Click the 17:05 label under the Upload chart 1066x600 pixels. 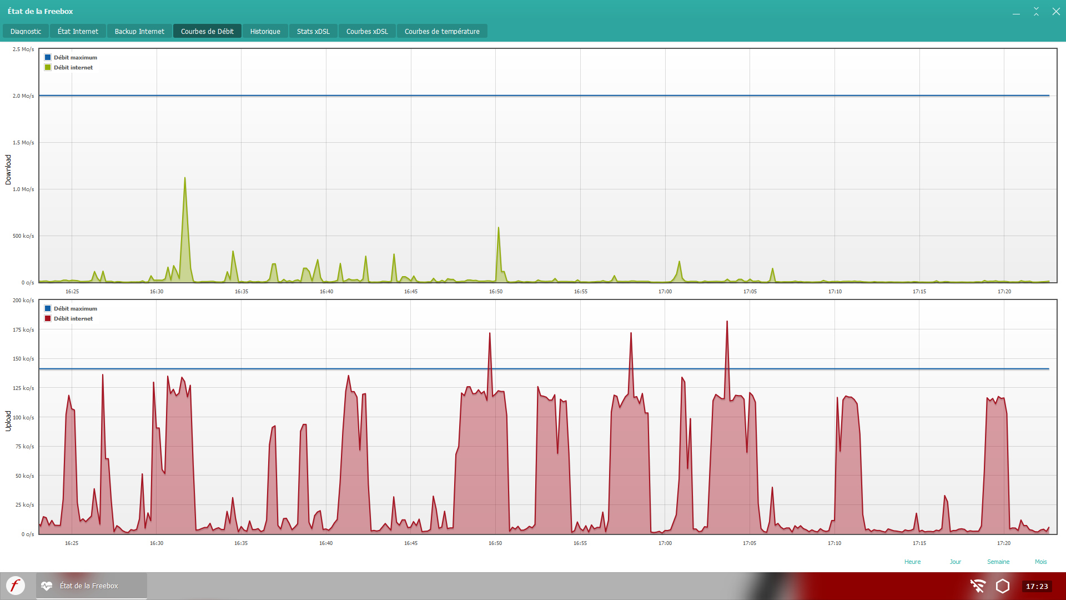coord(750,543)
